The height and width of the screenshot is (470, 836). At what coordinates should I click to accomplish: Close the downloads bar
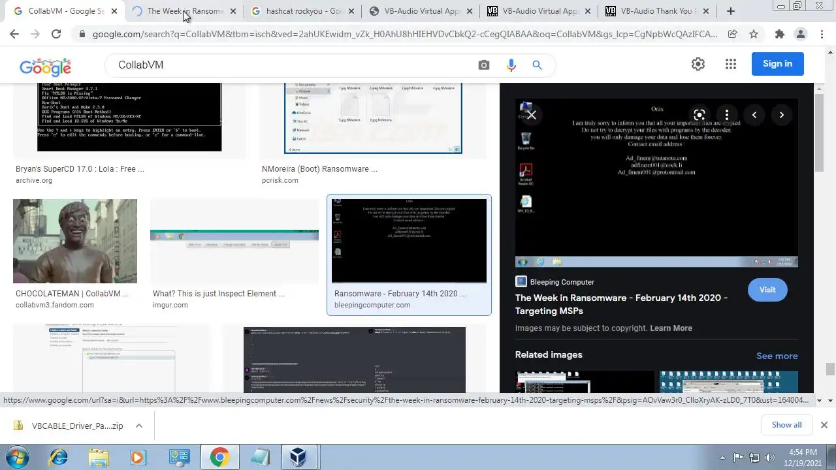coord(824,425)
